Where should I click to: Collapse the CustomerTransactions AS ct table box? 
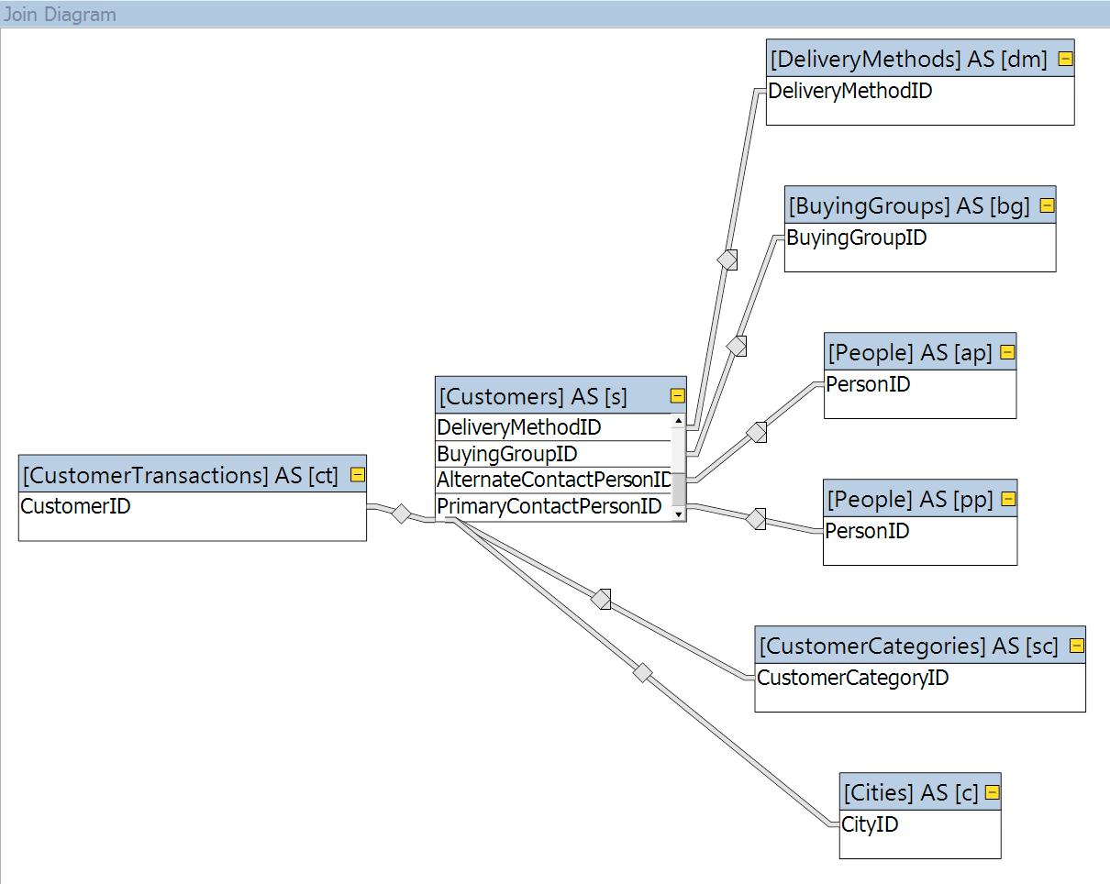[x=358, y=475]
